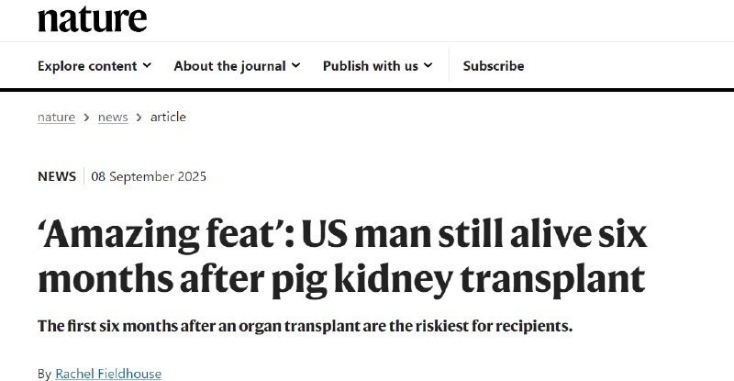
Task: Click the article breadcrumb item
Action: tap(168, 117)
